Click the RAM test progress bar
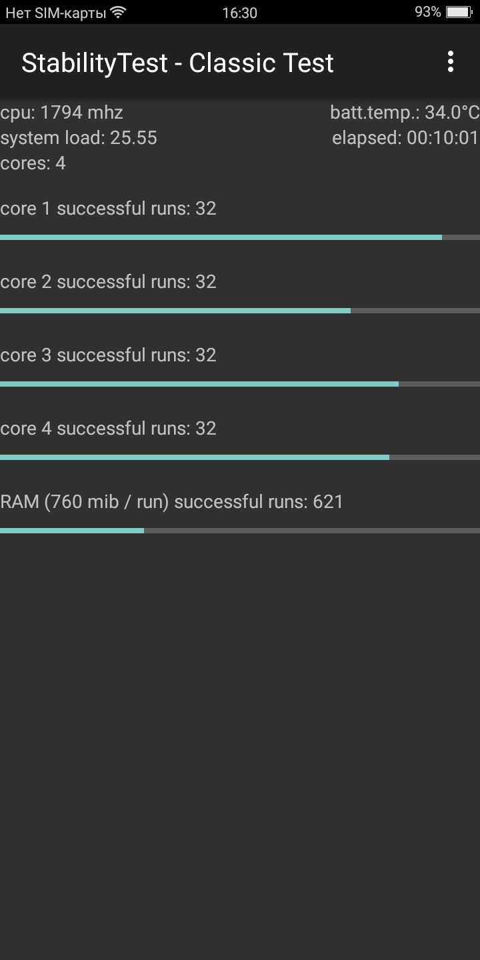Screen dimensions: 480x960 tap(240, 531)
